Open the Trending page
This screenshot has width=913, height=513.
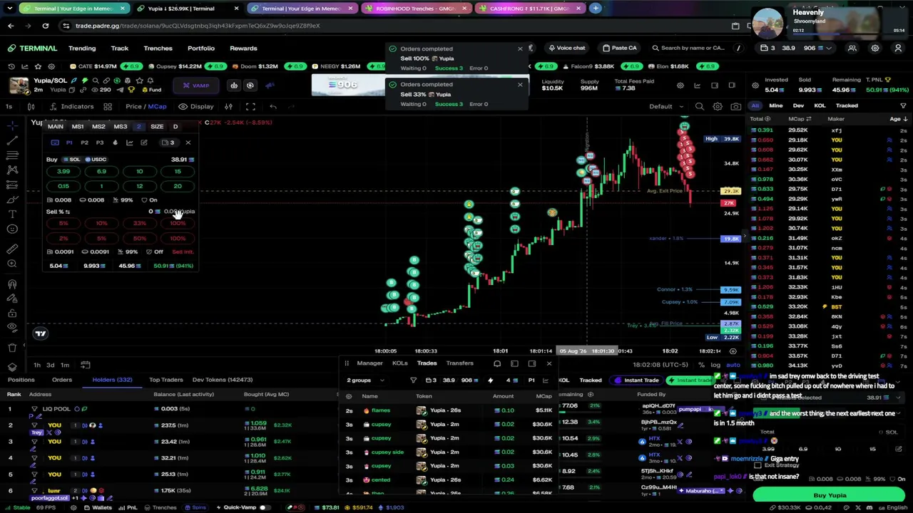[x=82, y=48]
